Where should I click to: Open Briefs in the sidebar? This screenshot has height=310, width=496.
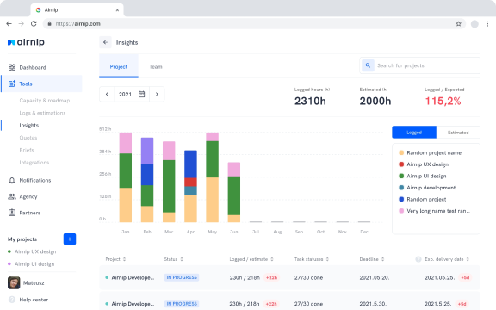pyautogui.click(x=27, y=150)
